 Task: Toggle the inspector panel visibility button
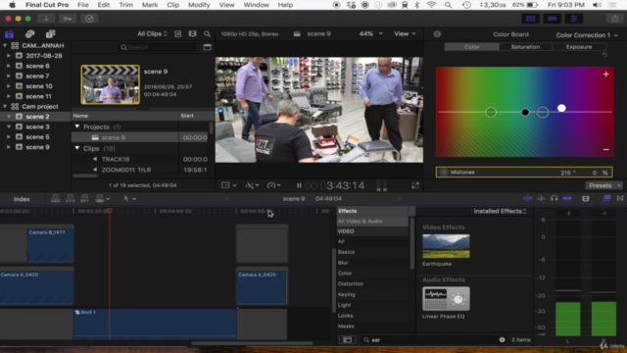(574, 19)
